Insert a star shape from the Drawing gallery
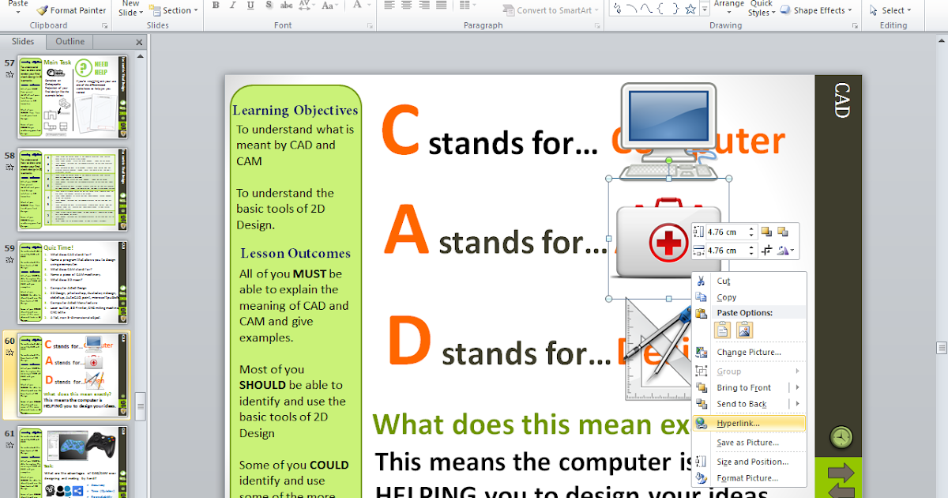Viewport: 948px width, 498px height. (690, 9)
